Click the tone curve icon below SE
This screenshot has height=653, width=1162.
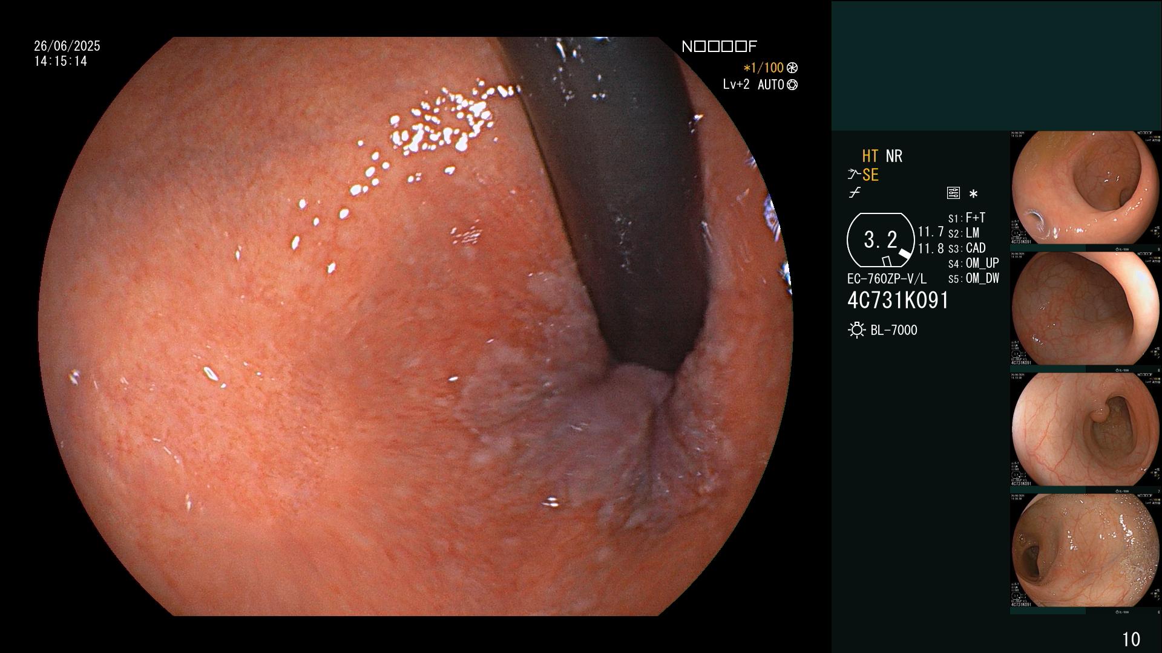[x=855, y=193]
